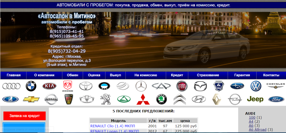Screen dimensions: 286x133
Task: Click the 125 000 руб price cell
Action: coord(186,126)
